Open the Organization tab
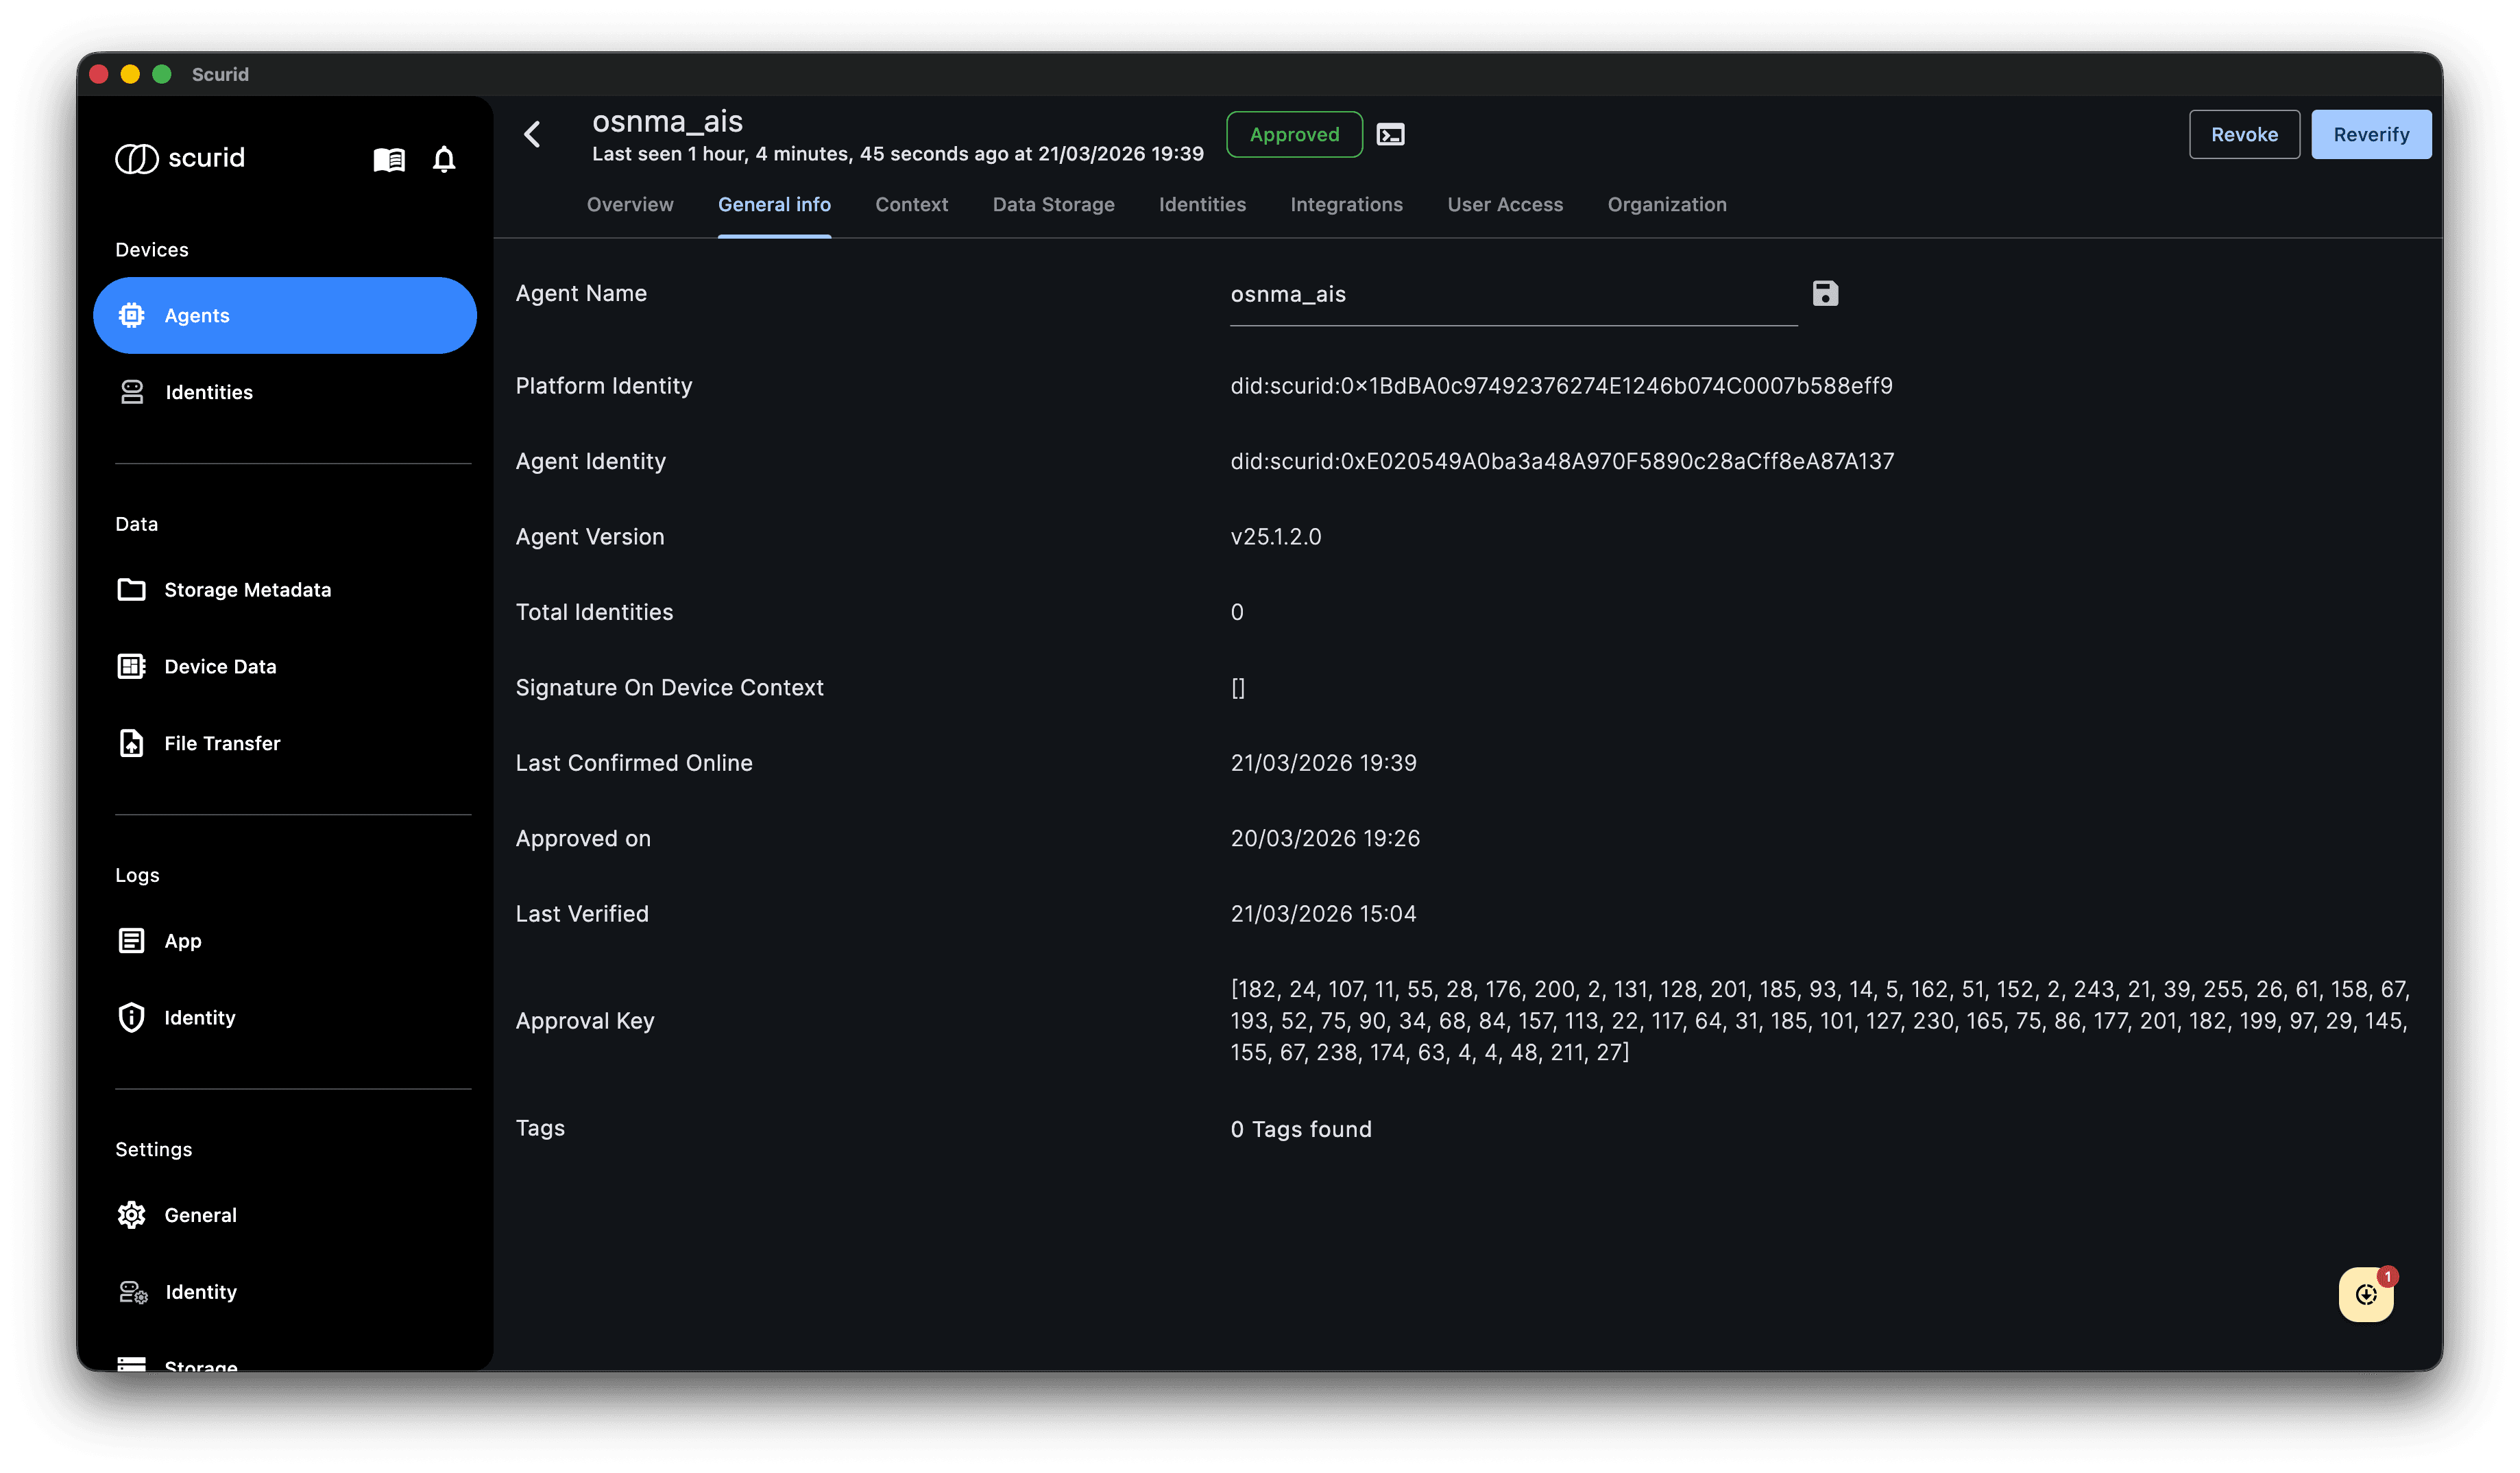The width and height of the screenshot is (2520, 1473). pyautogui.click(x=1666, y=204)
